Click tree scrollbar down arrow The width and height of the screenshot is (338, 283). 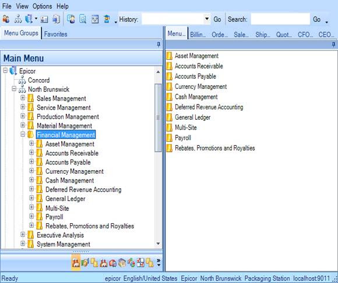[158, 243]
